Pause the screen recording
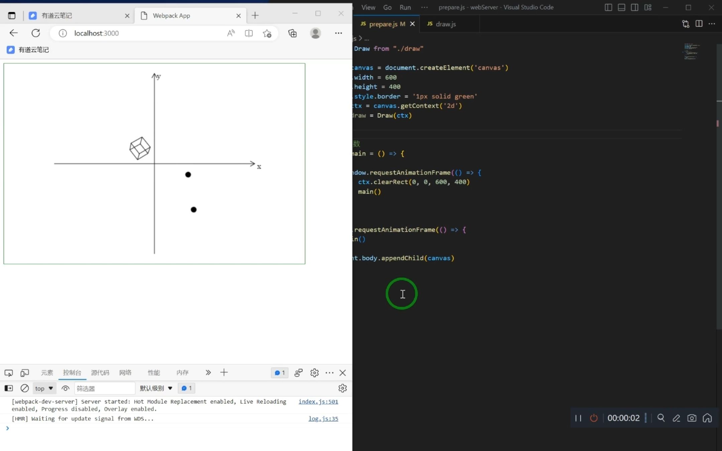Viewport: 722px width, 451px height. 578,418
